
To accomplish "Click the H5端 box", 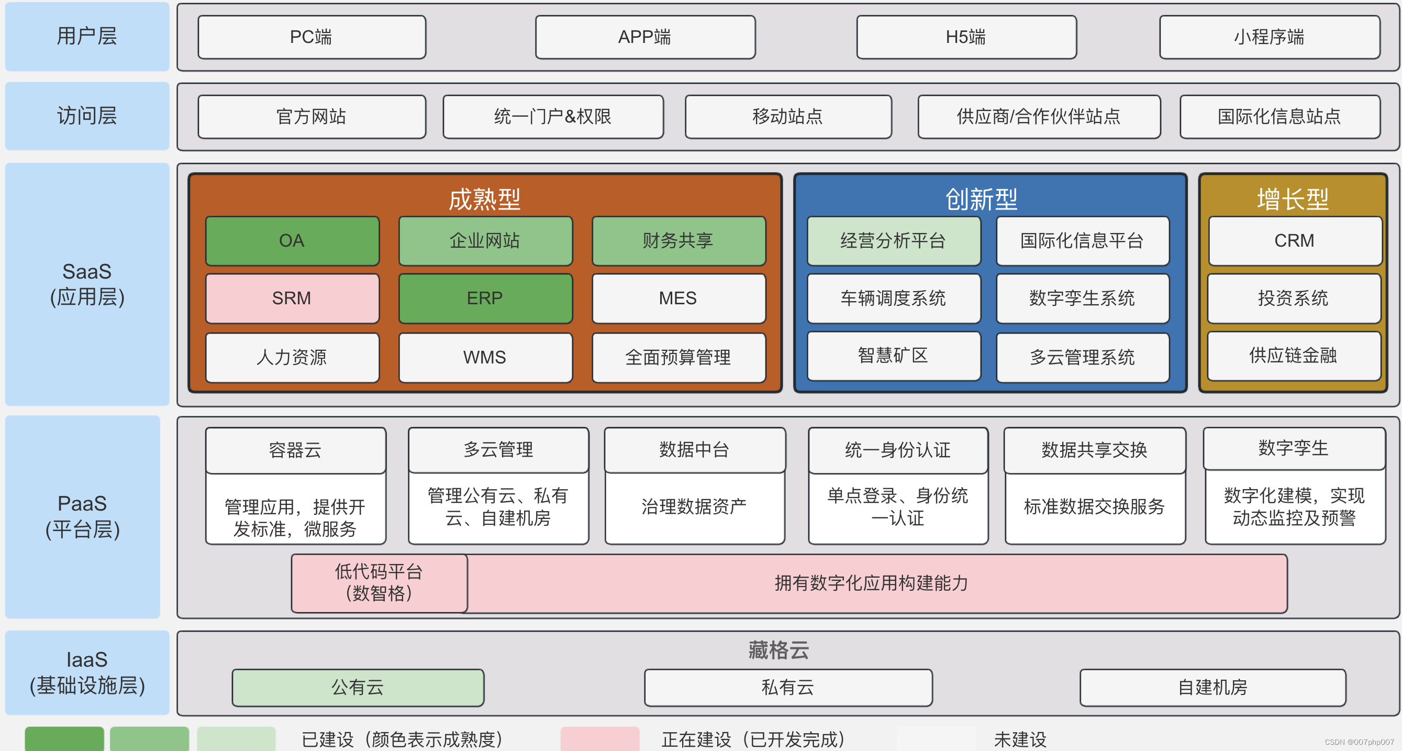I will pyautogui.click(x=966, y=37).
